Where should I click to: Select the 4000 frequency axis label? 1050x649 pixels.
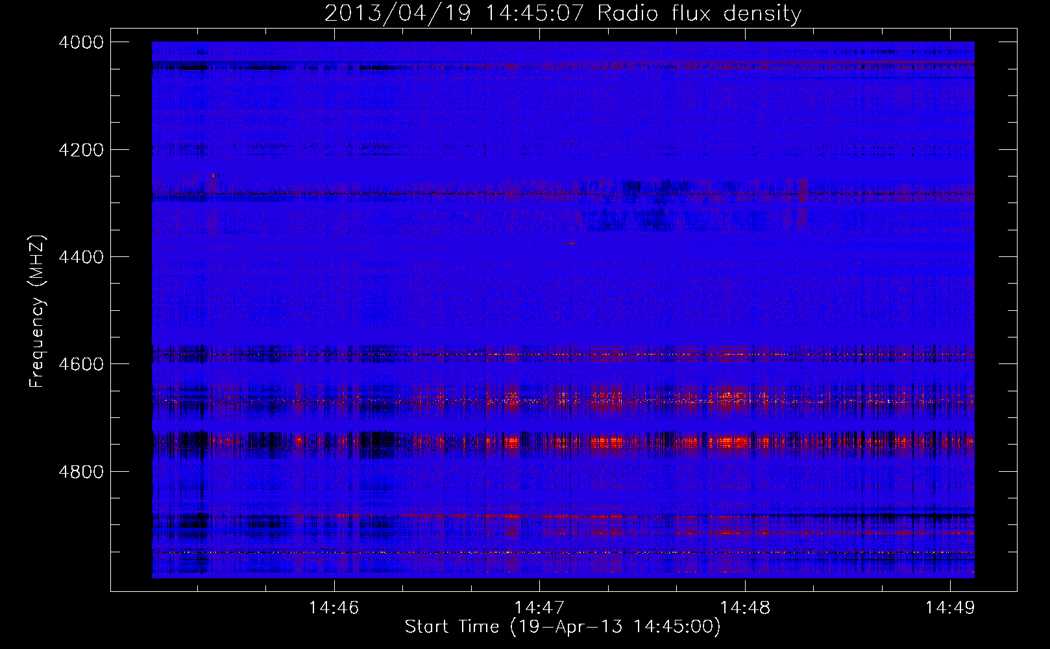81,42
